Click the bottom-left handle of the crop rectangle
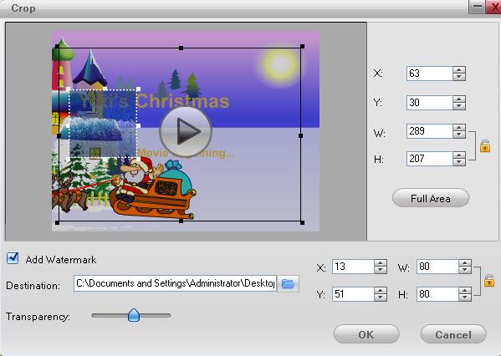 coord(58,222)
